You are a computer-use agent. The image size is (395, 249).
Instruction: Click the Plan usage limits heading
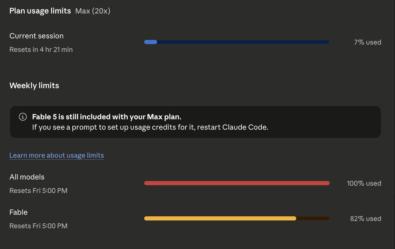point(40,11)
